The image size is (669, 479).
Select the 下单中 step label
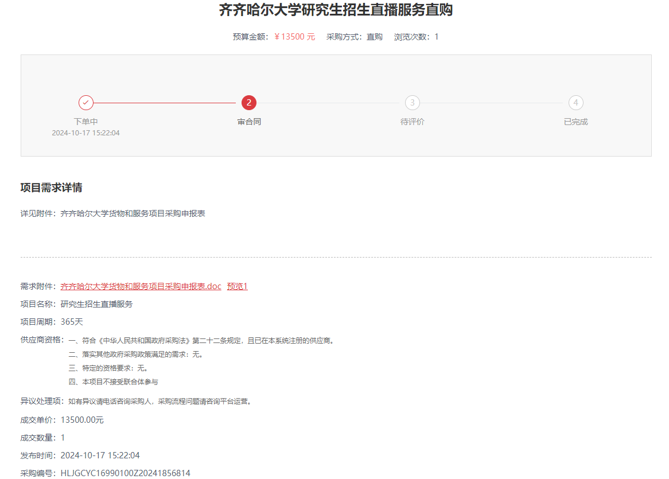[86, 122]
